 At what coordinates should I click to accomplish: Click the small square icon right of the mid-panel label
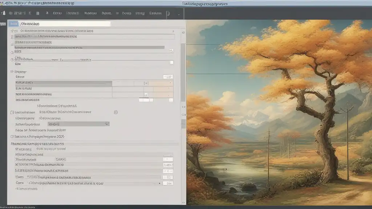coord(116,112)
